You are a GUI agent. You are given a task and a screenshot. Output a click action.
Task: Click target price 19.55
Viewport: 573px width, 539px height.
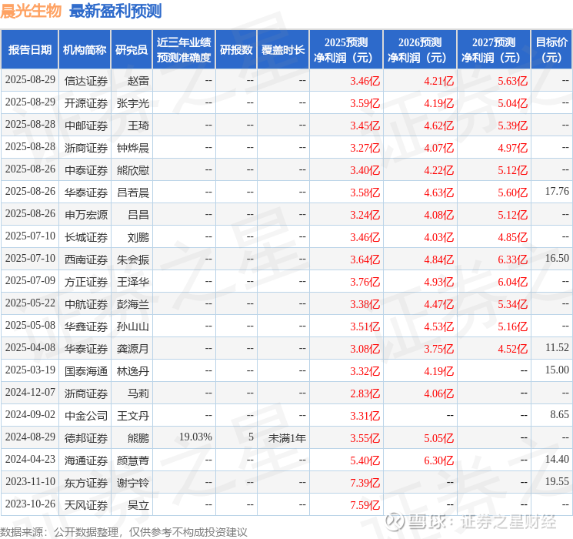pyautogui.click(x=557, y=481)
